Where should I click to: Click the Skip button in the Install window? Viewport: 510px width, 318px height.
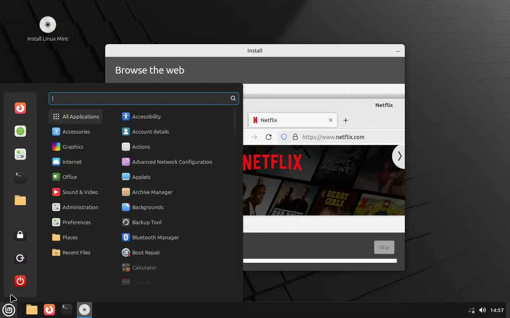(384, 247)
